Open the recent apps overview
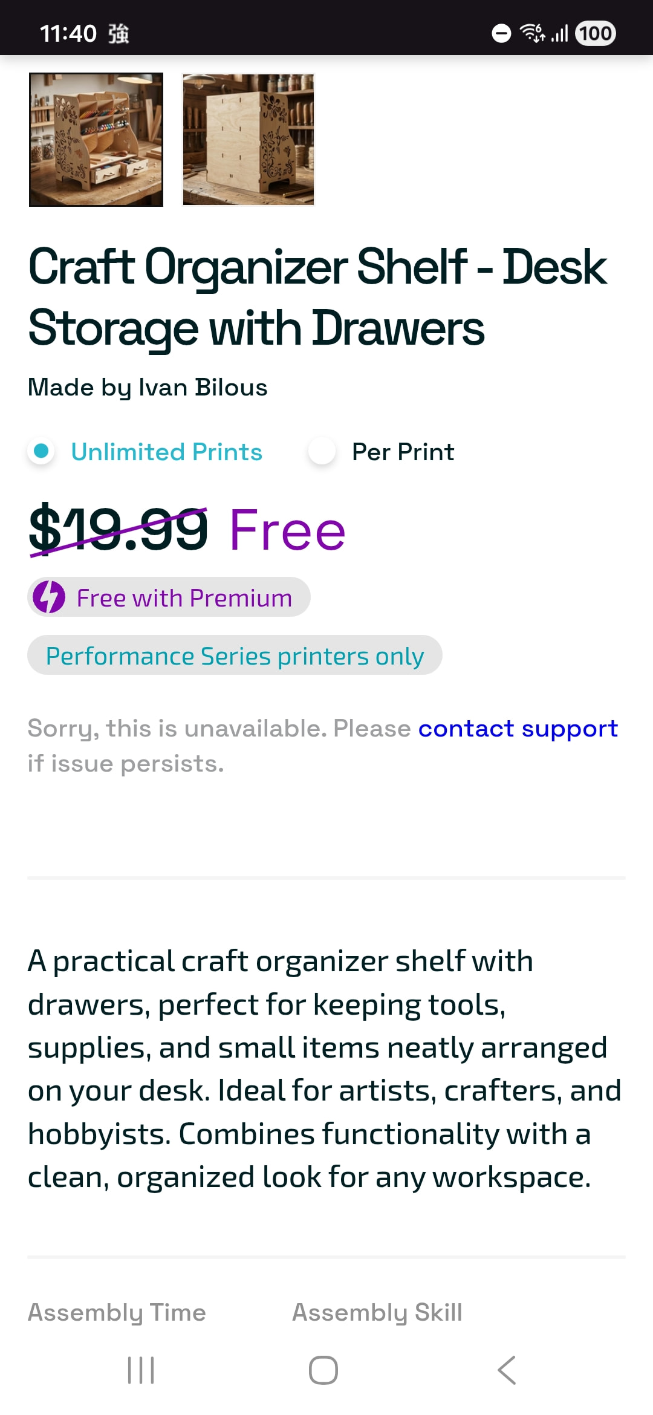This screenshot has height=1415, width=653. [x=141, y=1370]
